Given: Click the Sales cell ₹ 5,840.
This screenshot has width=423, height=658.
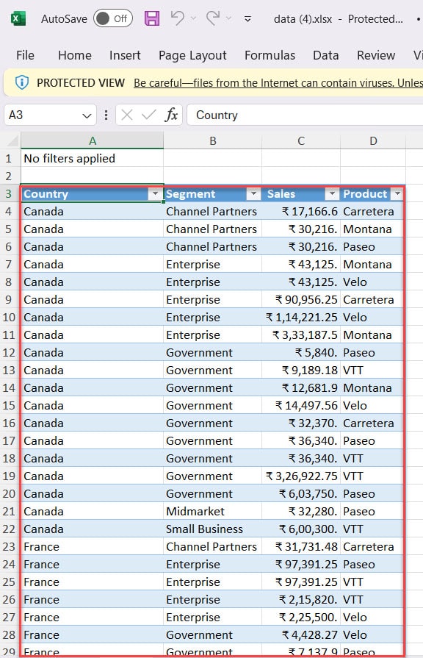Looking at the screenshot, I should coord(301,352).
